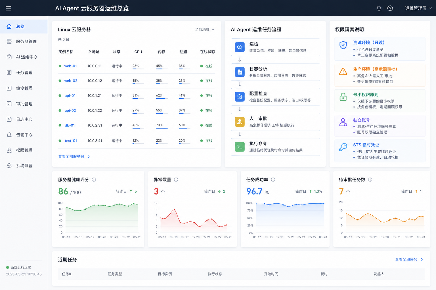Click the db-01 CPU 43% bar

(138, 128)
